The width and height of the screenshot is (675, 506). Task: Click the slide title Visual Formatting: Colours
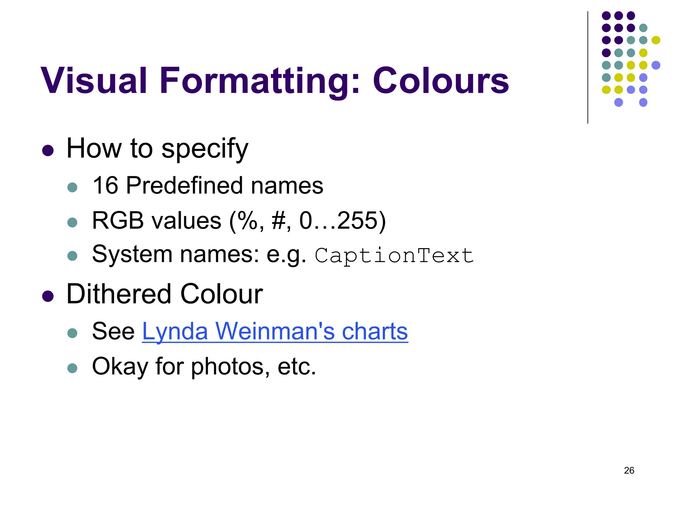pyautogui.click(x=275, y=81)
